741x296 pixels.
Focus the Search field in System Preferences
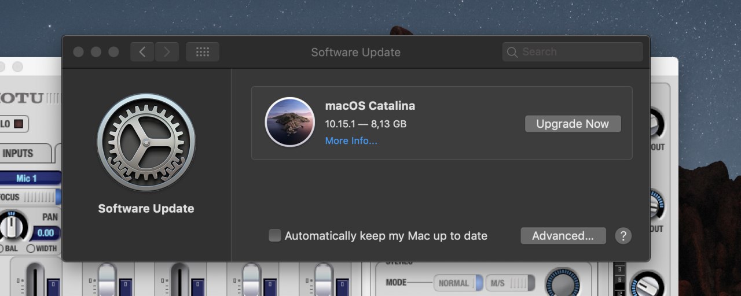(573, 52)
